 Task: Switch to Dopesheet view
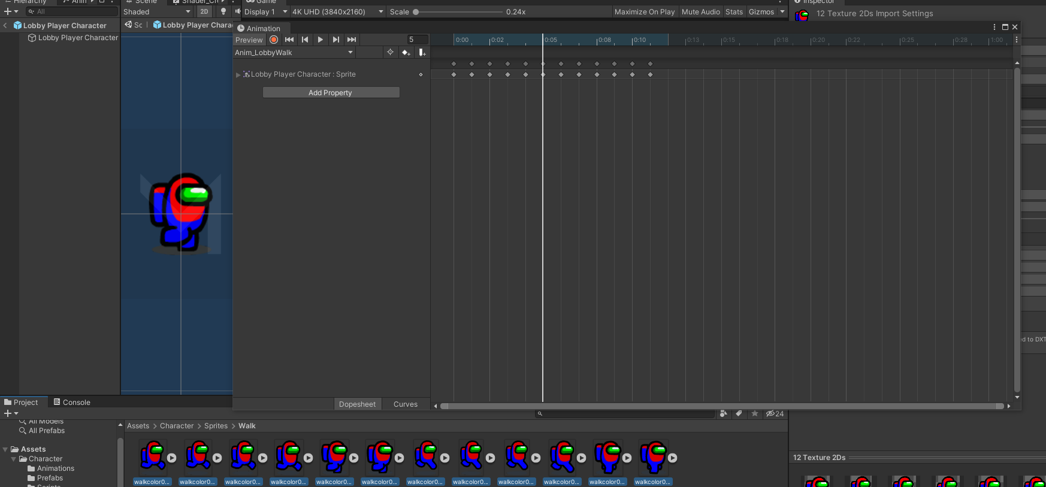click(x=358, y=404)
